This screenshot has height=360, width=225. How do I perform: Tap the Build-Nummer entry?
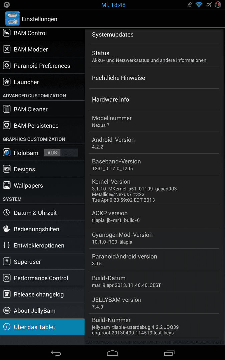tap(154, 326)
